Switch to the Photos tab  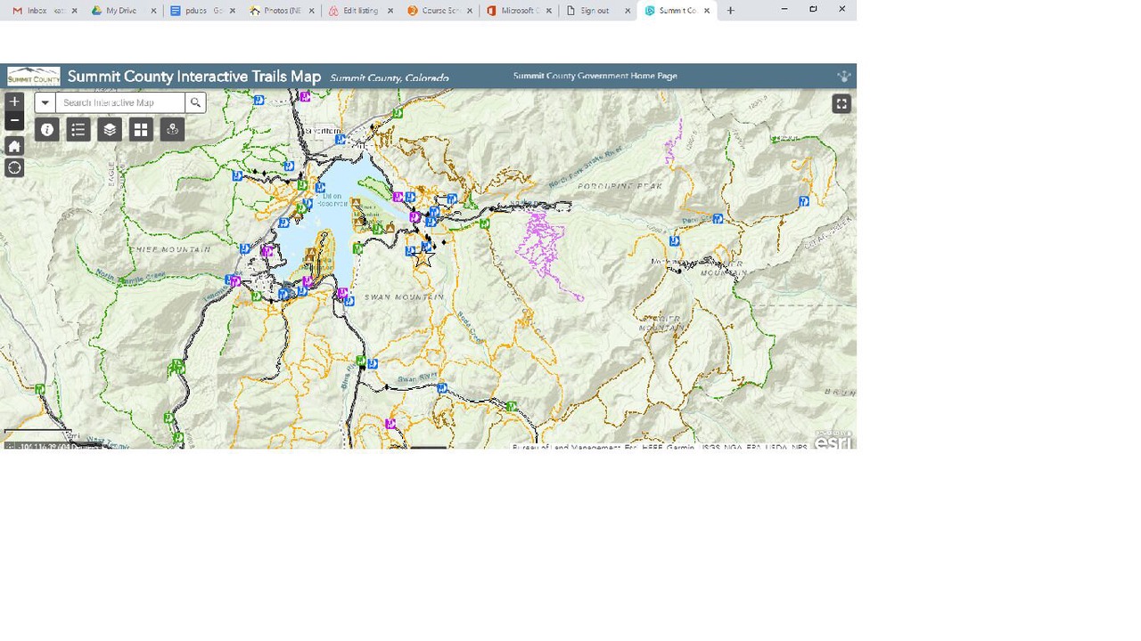coord(282,11)
